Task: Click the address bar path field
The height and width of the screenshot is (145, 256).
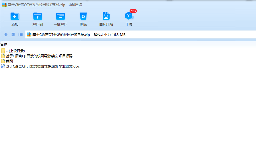Action: point(141,34)
